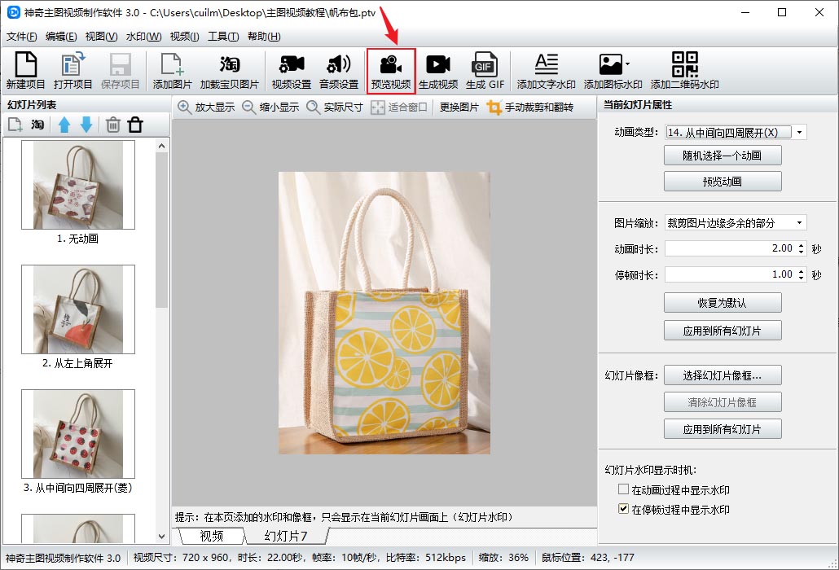Viewport: 839px width, 570px height.
Task: Click the 预览动画 button
Action: 723,182
